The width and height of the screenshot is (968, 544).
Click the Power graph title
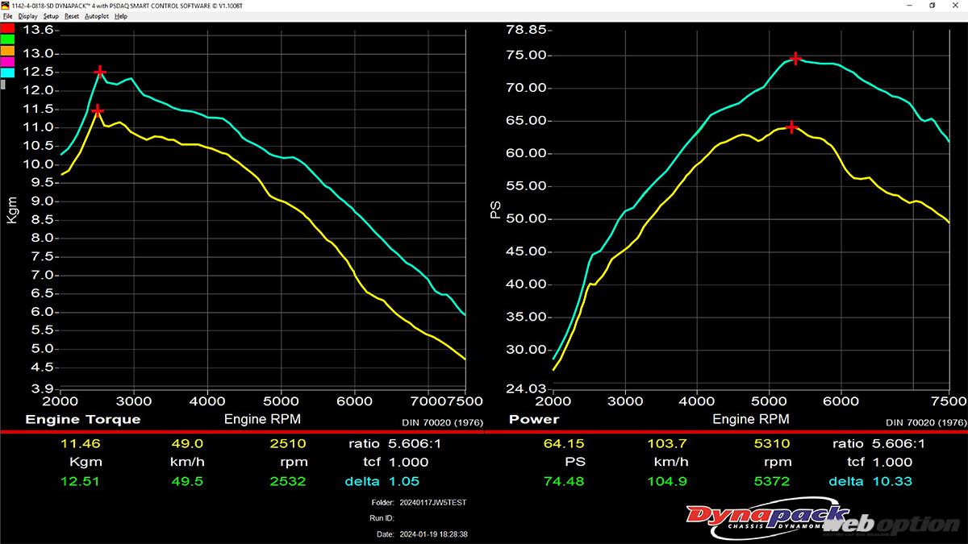click(533, 419)
